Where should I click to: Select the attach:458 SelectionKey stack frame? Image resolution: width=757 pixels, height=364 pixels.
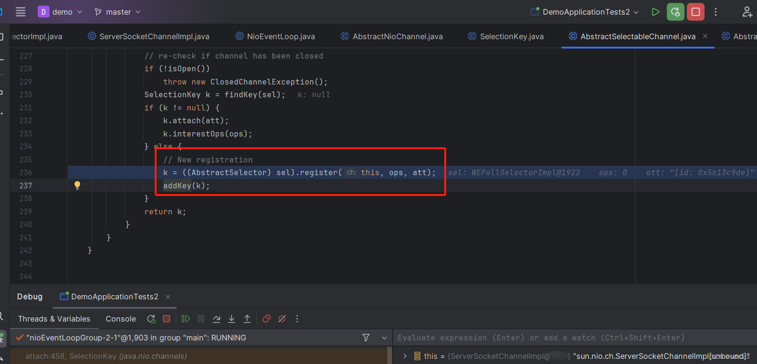point(198,356)
